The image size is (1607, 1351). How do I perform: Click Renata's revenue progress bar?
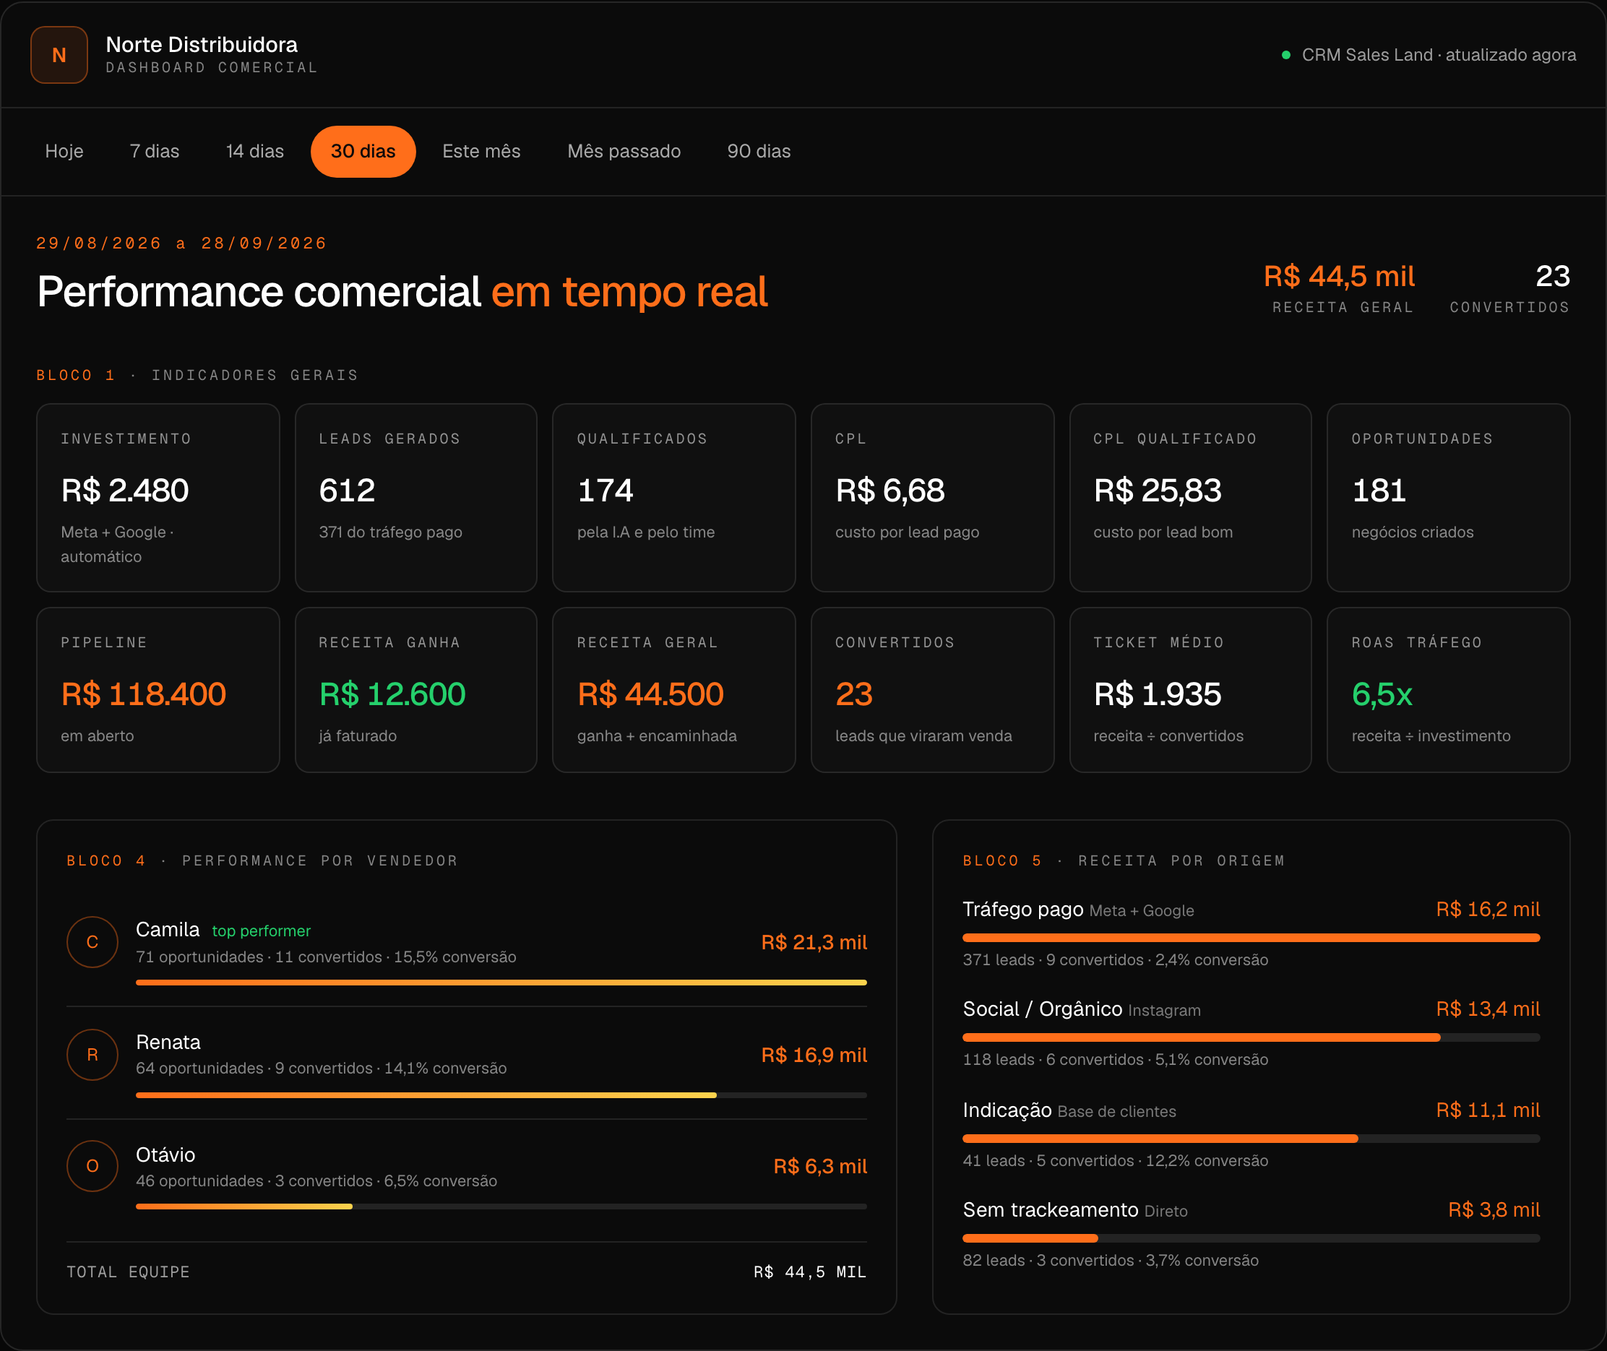point(501,1095)
